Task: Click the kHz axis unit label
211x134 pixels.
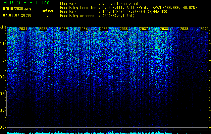Action: pyautogui.click(x=3, y=27)
